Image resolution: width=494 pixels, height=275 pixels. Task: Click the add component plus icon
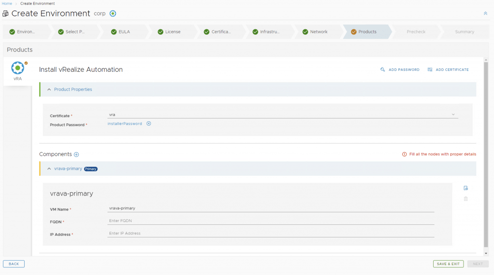(x=76, y=155)
